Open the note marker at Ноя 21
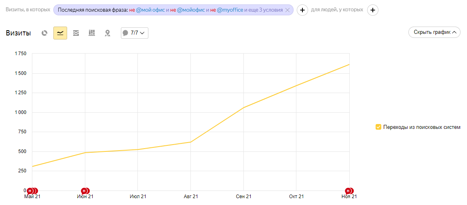The height and width of the screenshot is (205, 467). point(348,191)
